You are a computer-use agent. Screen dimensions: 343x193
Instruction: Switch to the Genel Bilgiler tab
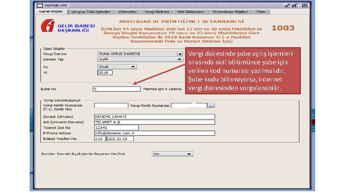point(51,11)
